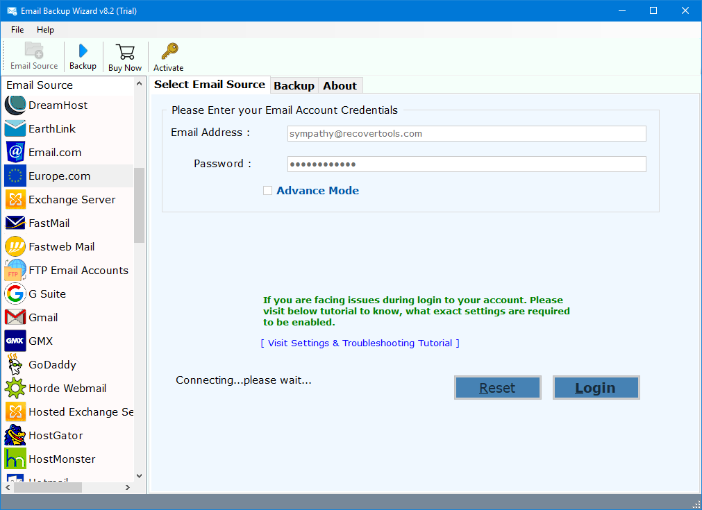Click the Email Address input field
The width and height of the screenshot is (702, 510).
pyautogui.click(x=467, y=133)
